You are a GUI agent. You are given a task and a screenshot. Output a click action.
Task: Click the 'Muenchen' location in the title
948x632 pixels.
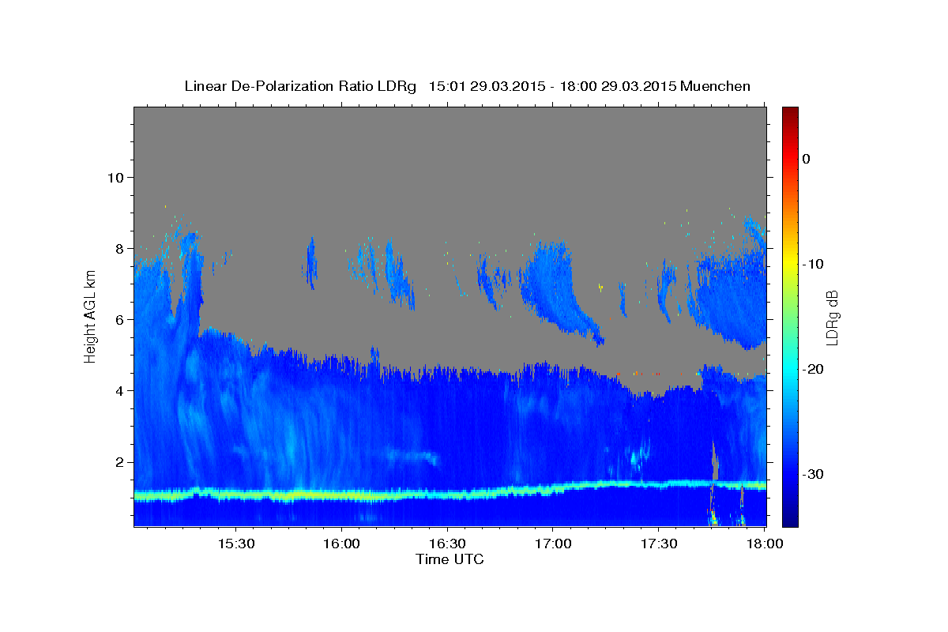pos(716,86)
